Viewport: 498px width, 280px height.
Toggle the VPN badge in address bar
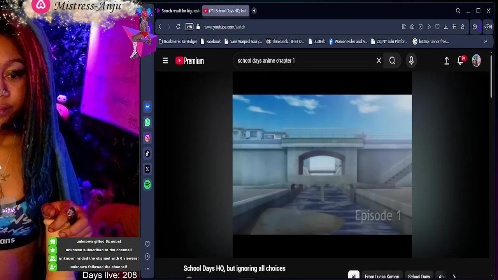[189, 27]
